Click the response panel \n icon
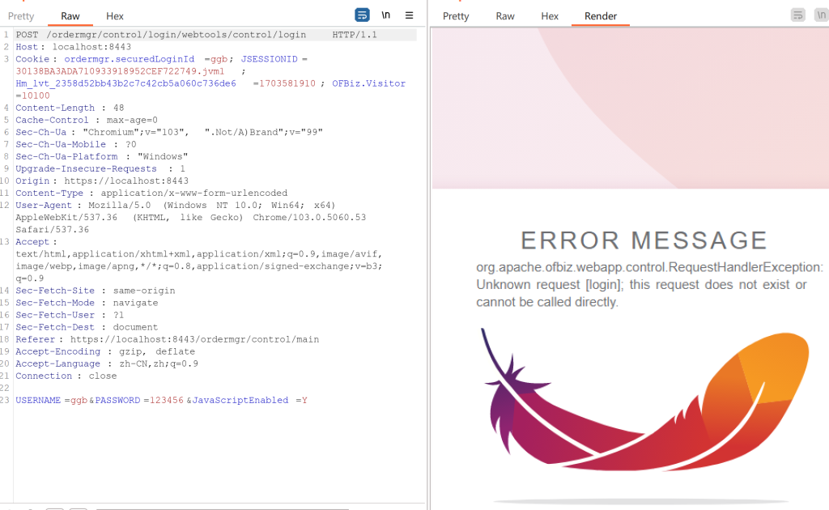This screenshot has height=510, width=829. 821,15
